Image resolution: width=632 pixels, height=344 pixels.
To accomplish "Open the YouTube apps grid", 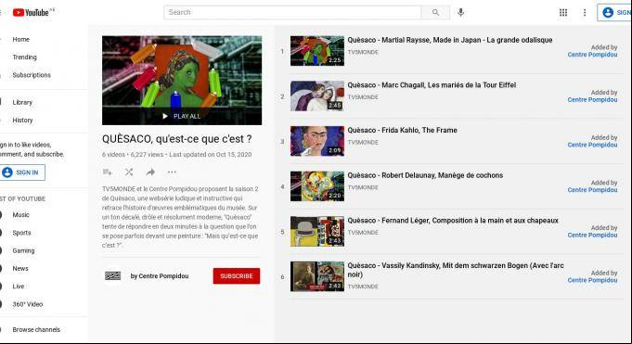I will (563, 12).
